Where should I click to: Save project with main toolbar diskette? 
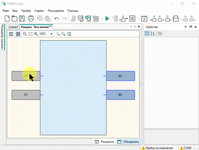point(22,18)
